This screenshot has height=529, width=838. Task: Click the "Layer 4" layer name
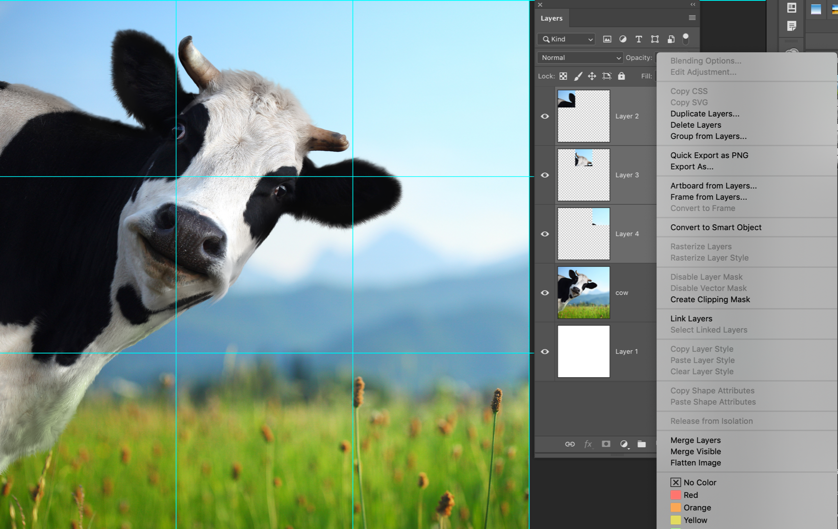pos(627,234)
